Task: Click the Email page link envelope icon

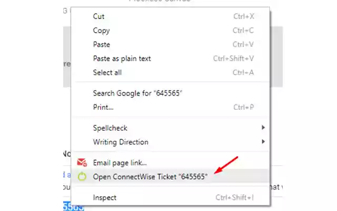Action: [82, 162]
